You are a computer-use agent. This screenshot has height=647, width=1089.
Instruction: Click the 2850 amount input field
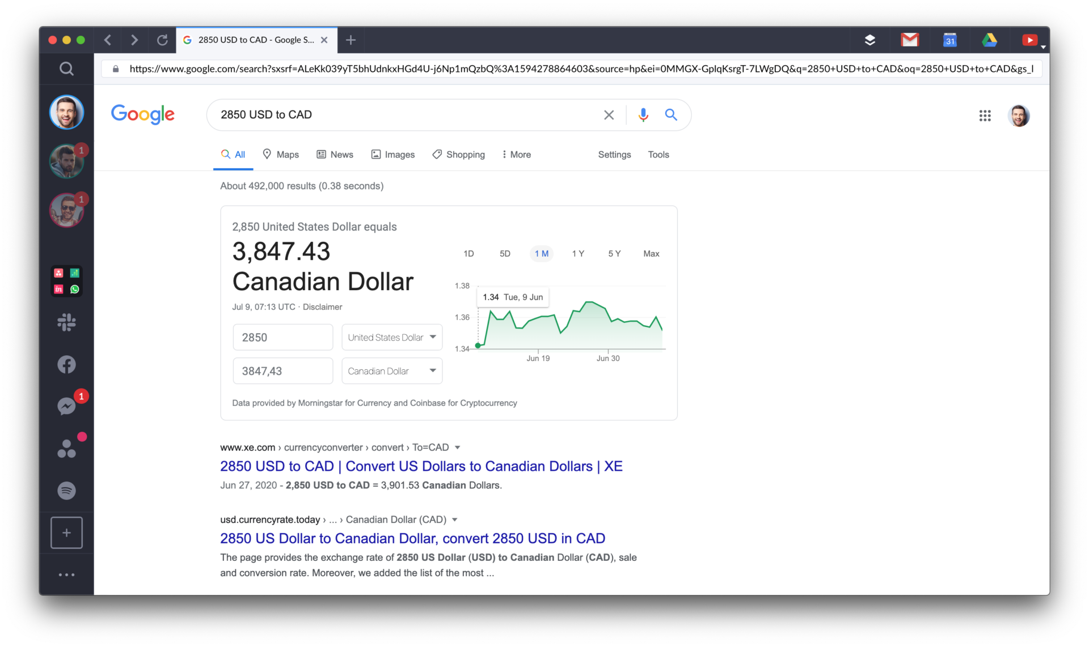click(x=282, y=337)
